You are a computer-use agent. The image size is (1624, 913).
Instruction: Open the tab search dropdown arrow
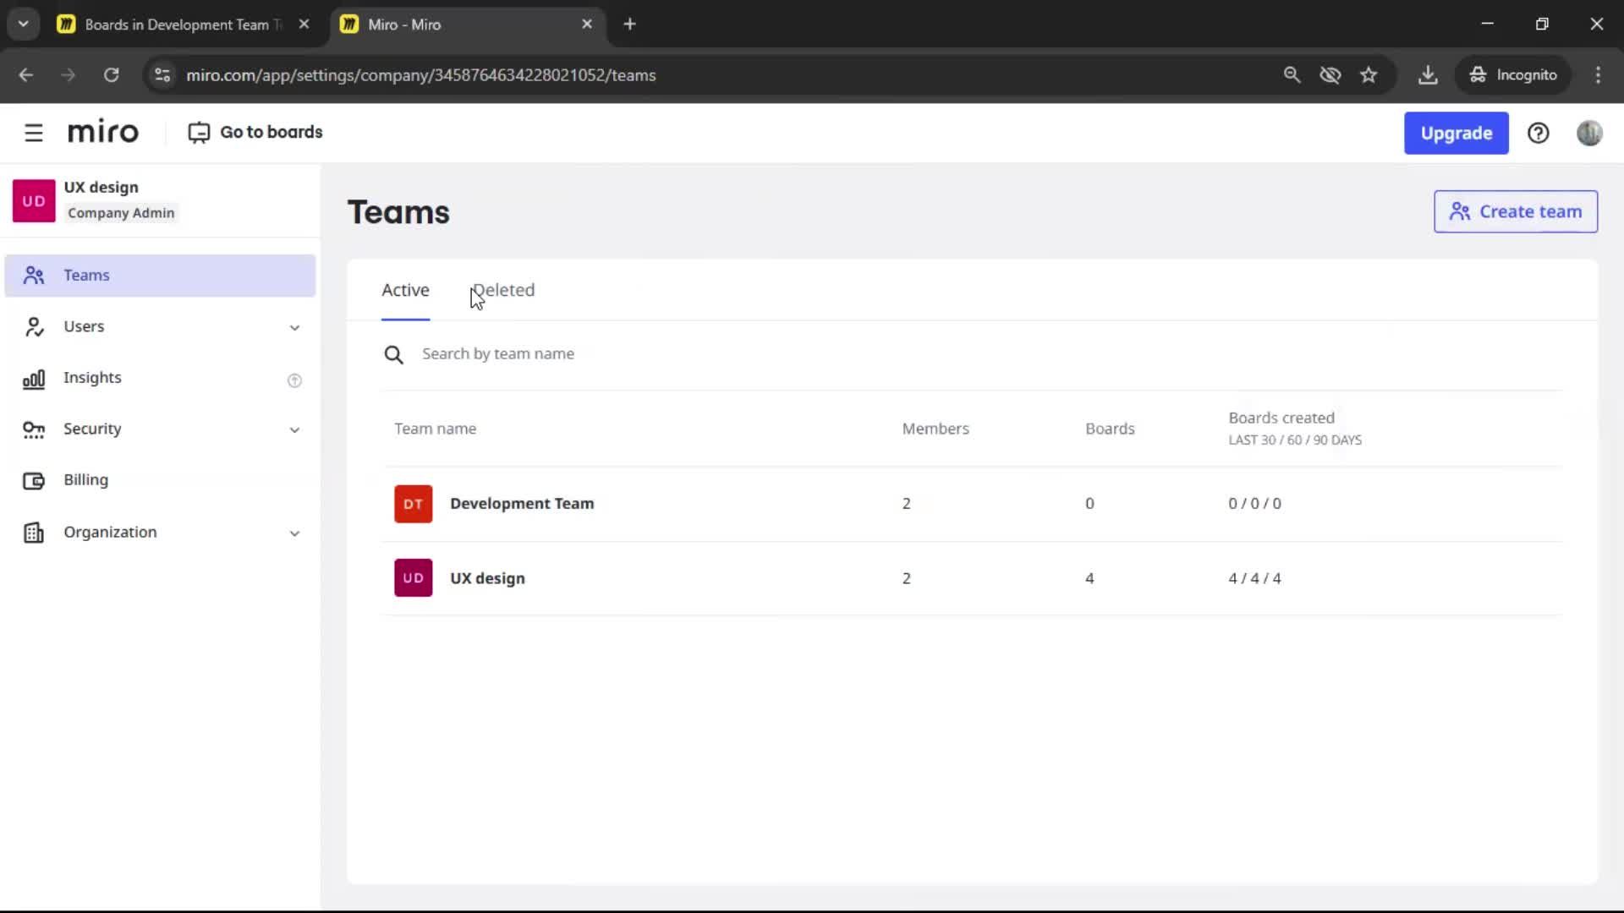pos(24,24)
